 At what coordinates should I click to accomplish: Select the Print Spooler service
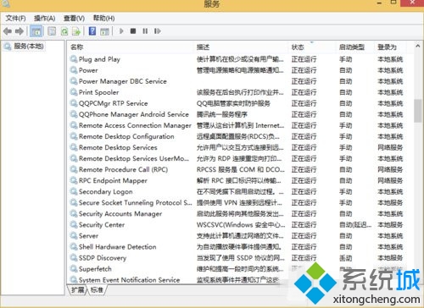[x=98, y=92]
